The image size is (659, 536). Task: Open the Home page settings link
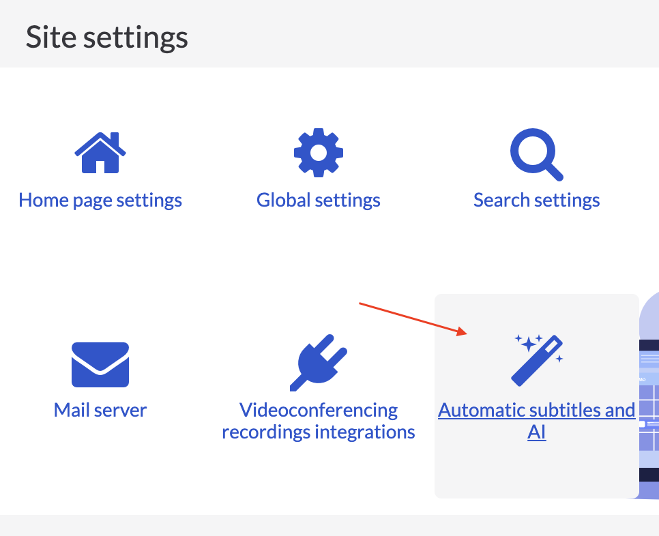click(100, 200)
